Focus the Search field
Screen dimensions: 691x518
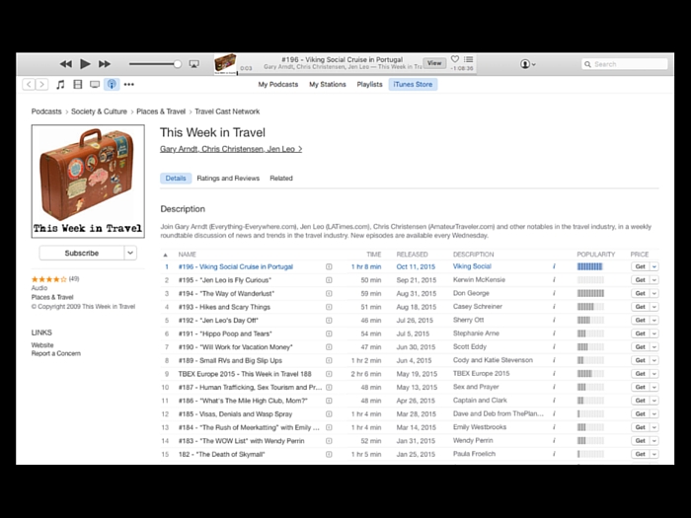click(625, 64)
